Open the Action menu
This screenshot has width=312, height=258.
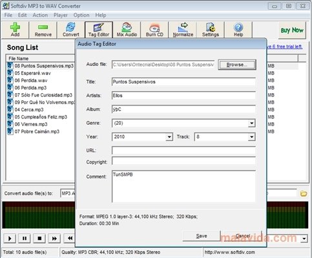pyautogui.click(x=40, y=15)
